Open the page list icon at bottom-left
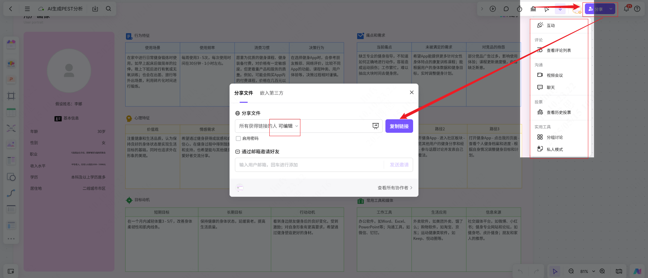The image size is (648, 278). pos(11,271)
